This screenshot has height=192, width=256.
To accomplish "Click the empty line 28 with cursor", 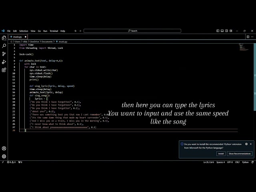I will tap(128, 130).
